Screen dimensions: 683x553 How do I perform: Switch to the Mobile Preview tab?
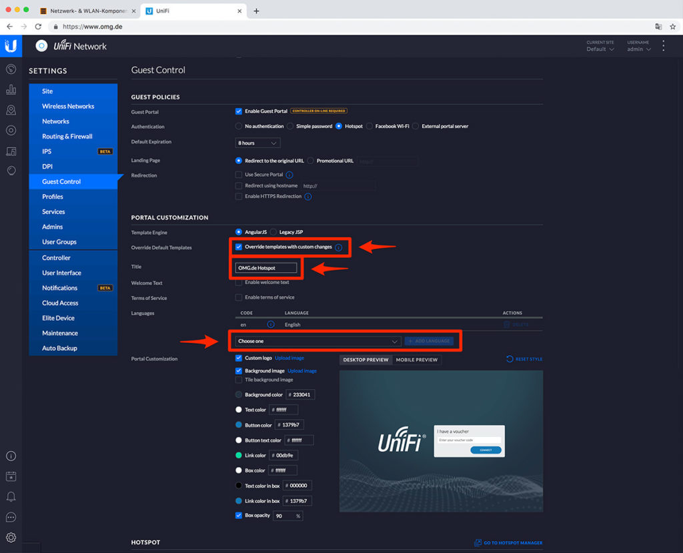[416, 360]
